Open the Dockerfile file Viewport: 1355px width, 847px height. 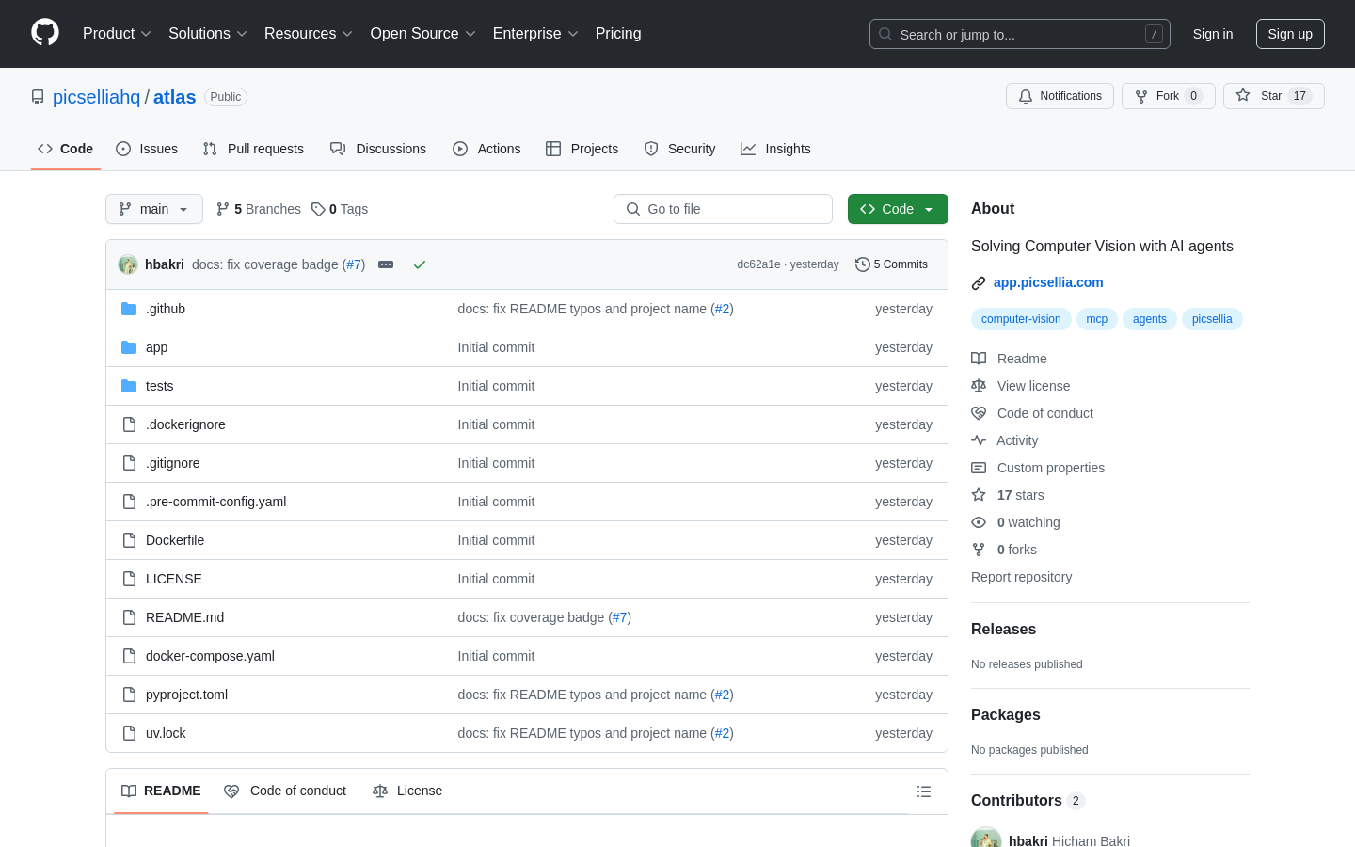click(175, 540)
